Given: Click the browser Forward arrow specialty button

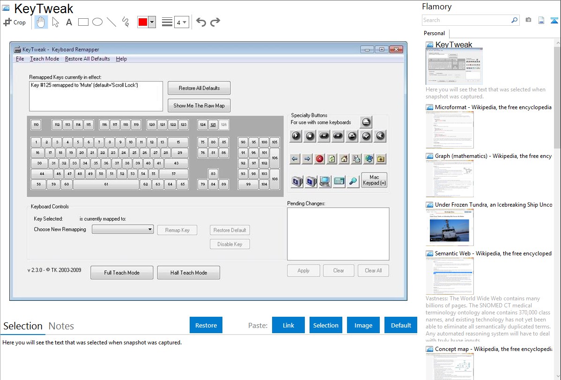Looking at the screenshot, I should pyautogui.click(x=307, y=159).
